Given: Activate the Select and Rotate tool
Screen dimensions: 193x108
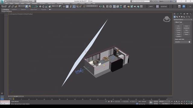Looking at the screenshot, I should (43, 7).
